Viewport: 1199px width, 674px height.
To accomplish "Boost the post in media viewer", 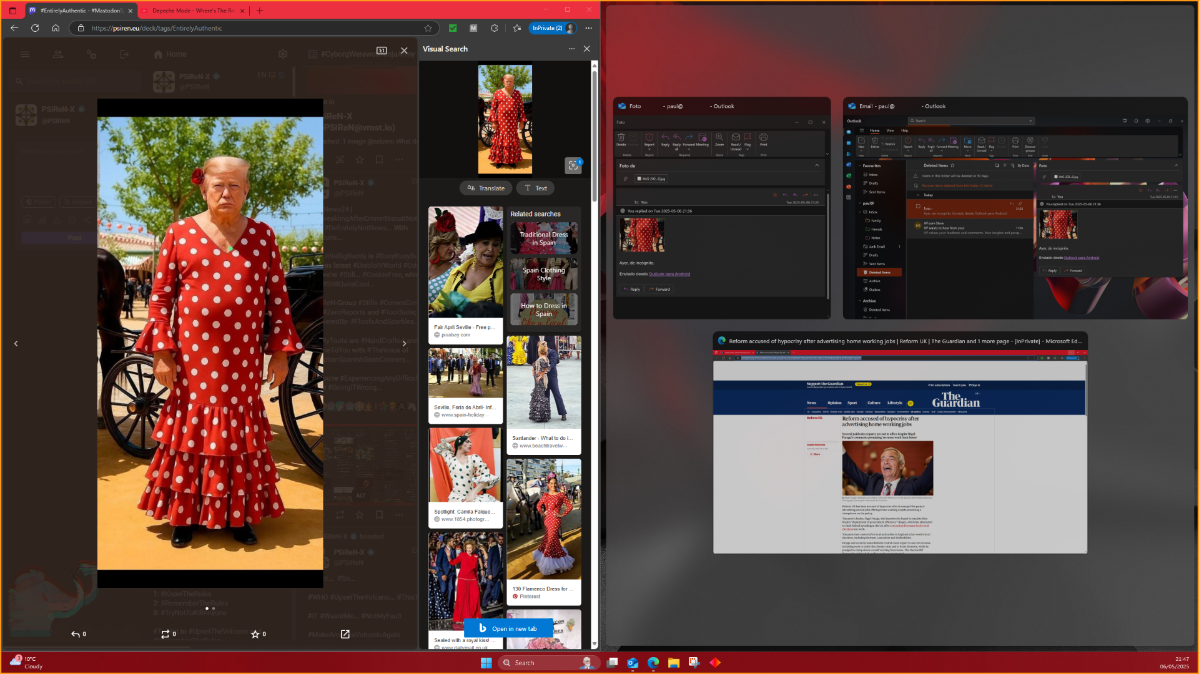I will (169, 634).
